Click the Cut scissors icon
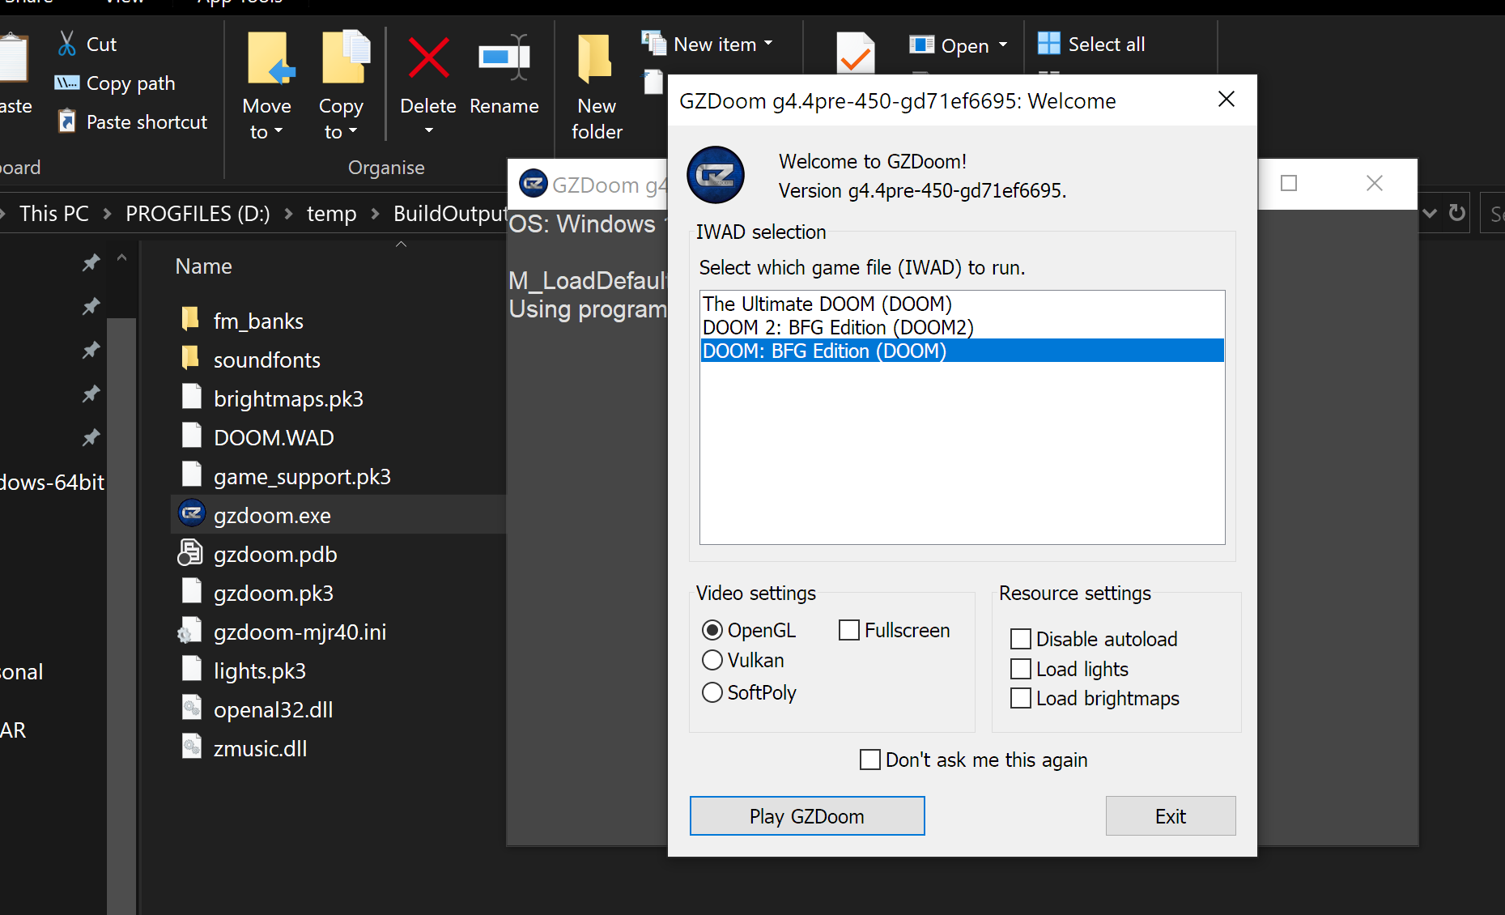Image resolution: width=1505 pixels, height=915 pixels. pyautogui.click(x=67, y=44)
